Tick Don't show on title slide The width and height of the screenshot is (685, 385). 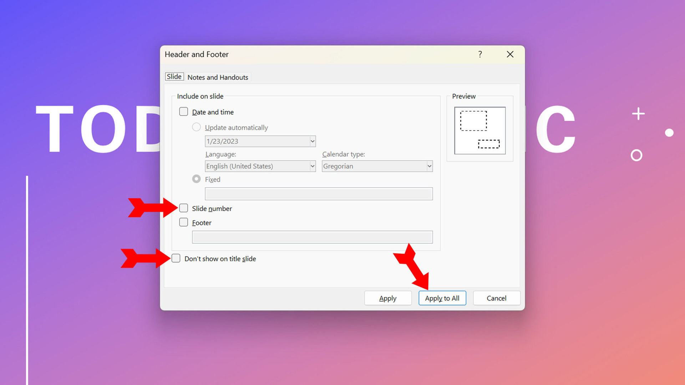click(176, 258)
